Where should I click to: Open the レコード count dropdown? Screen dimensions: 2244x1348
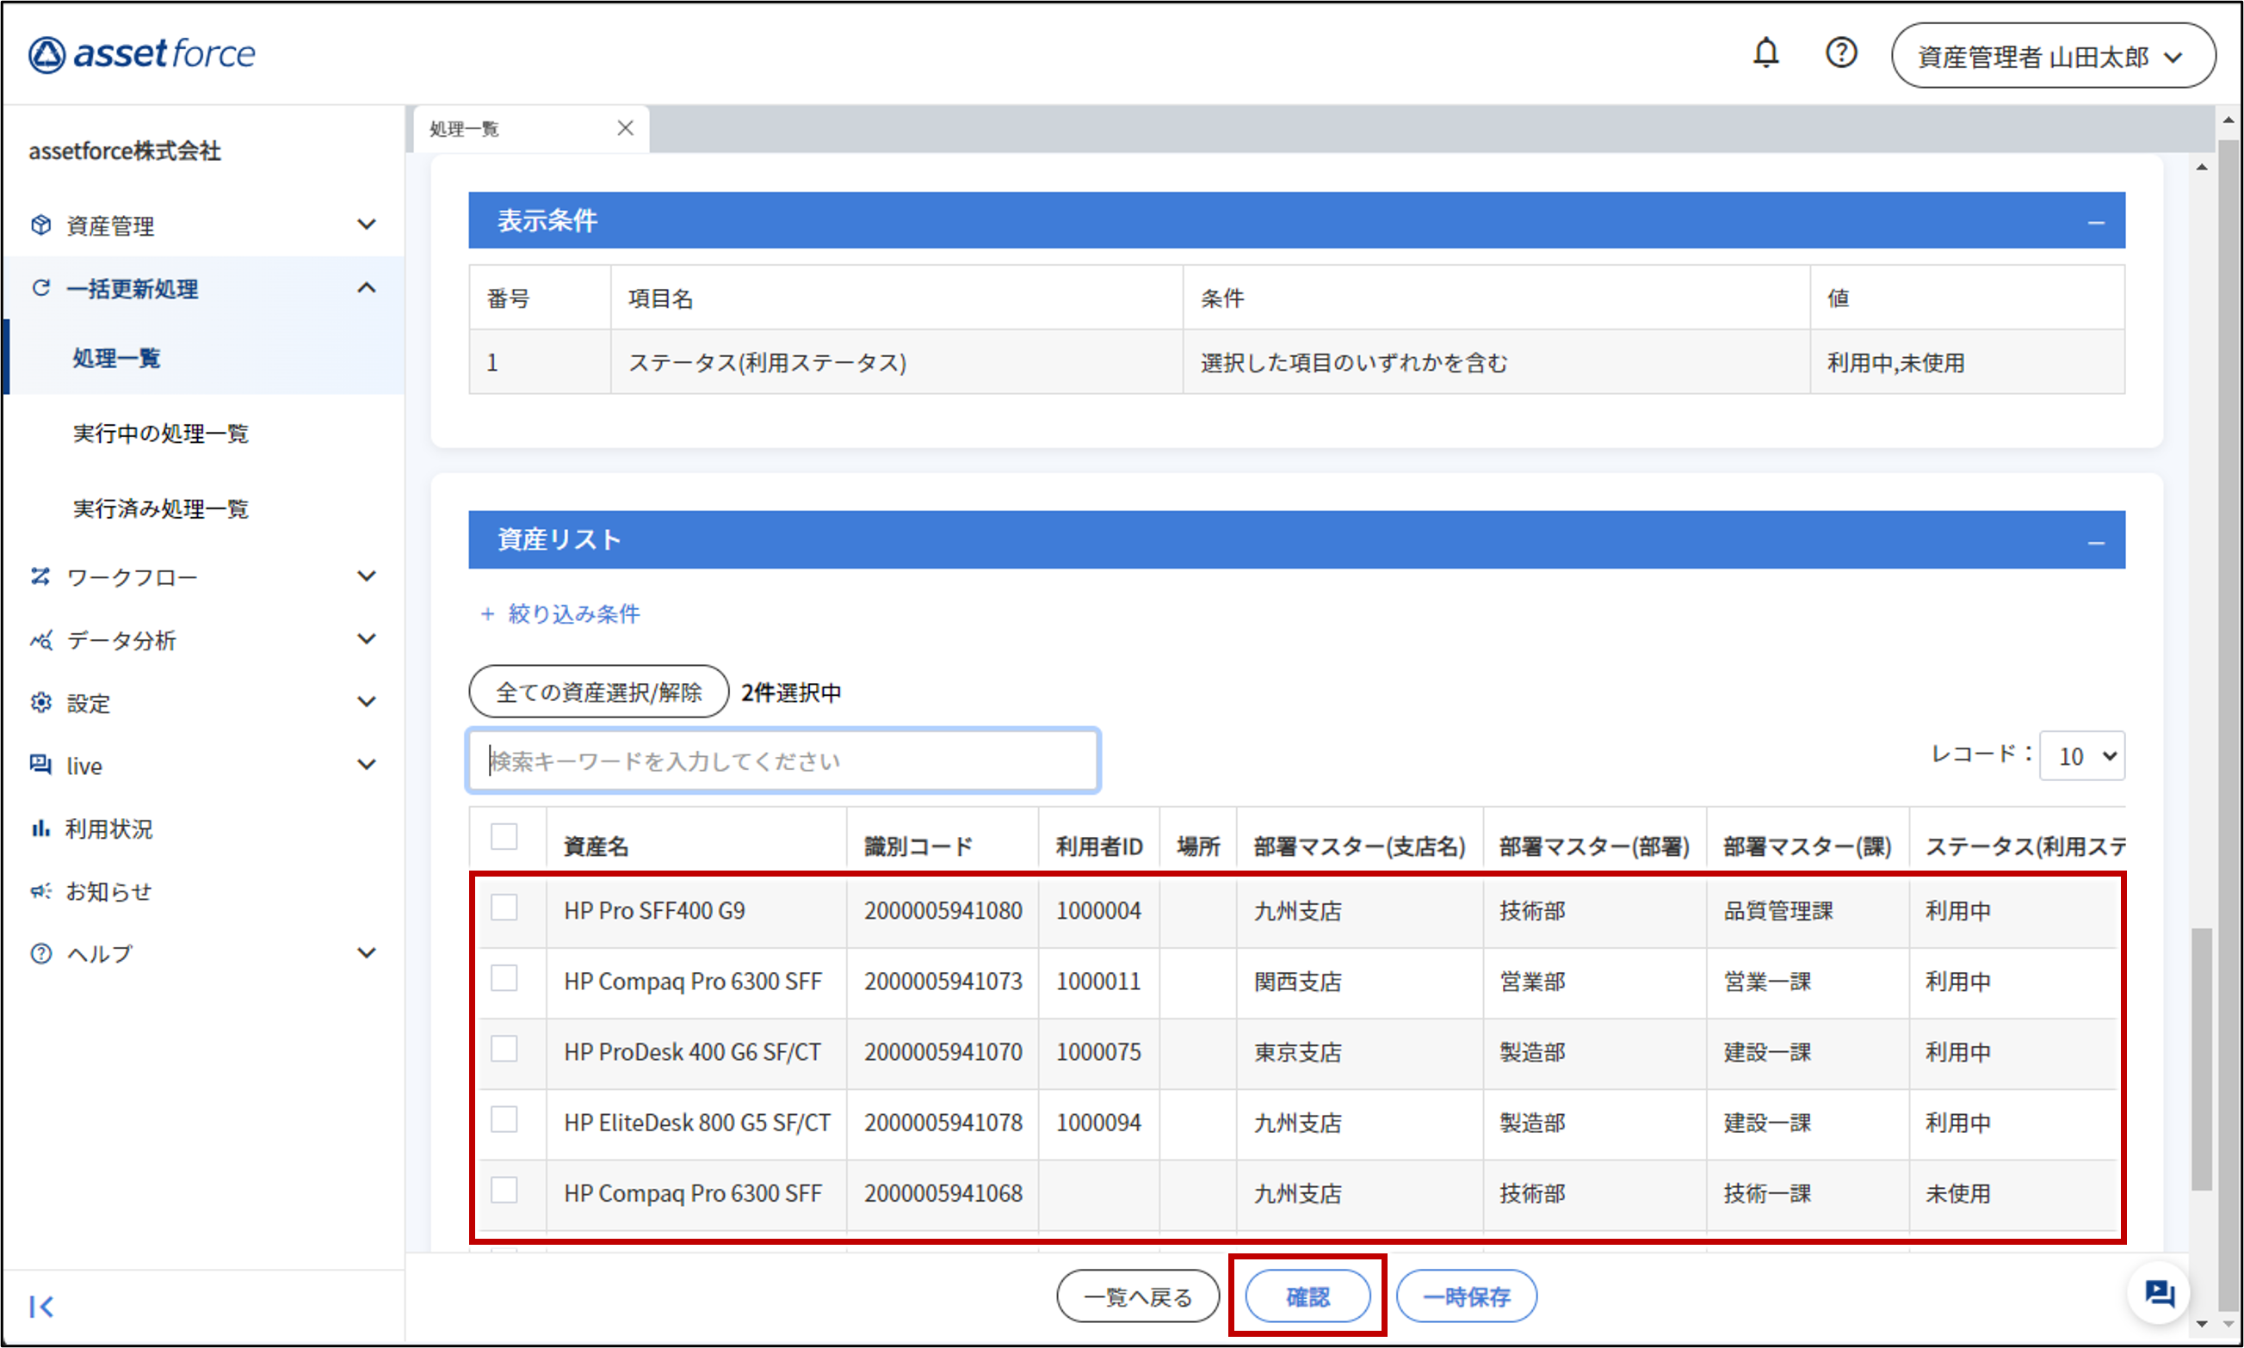[x=2081, y=756]
